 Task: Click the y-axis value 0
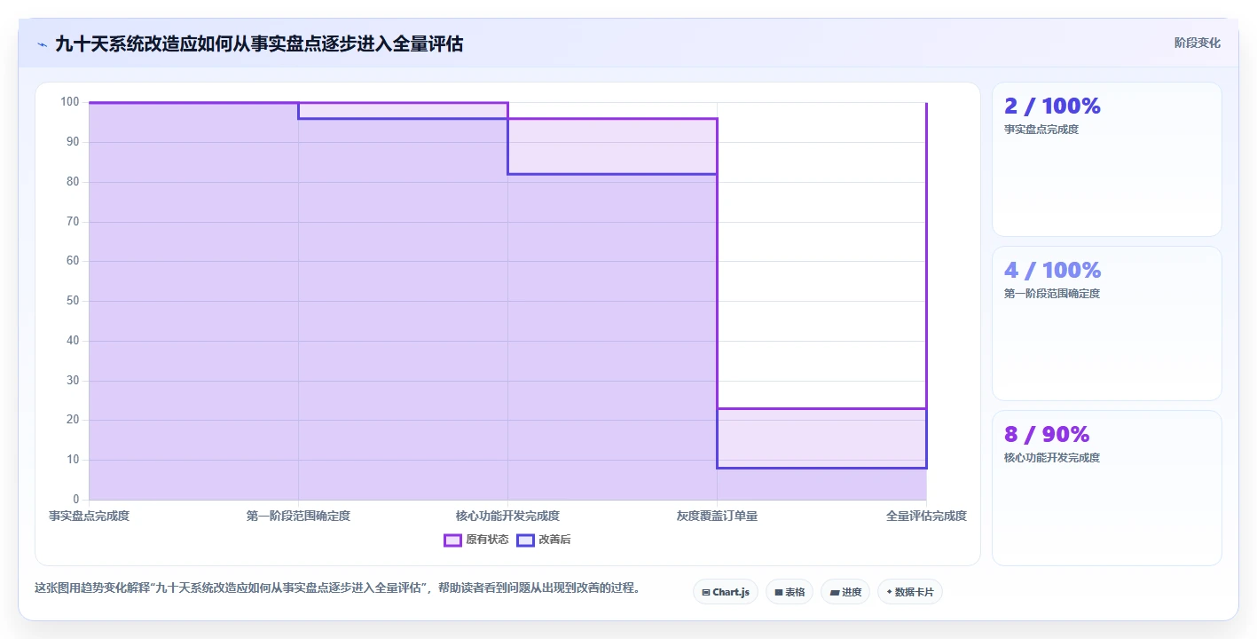coord(76,500)
